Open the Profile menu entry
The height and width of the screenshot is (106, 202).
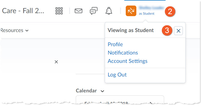point(115,44)
